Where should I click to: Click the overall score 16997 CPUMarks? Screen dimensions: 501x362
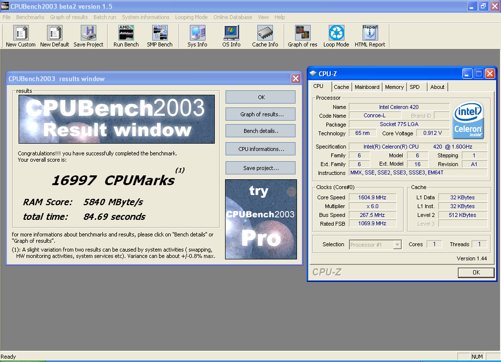coord(114,180)
